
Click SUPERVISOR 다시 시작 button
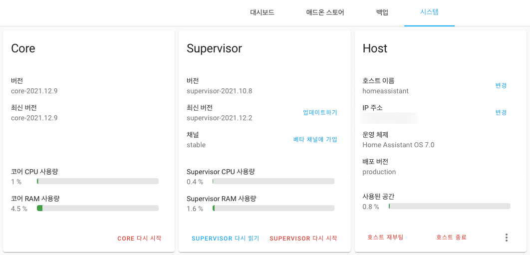(x=303, y=238)
